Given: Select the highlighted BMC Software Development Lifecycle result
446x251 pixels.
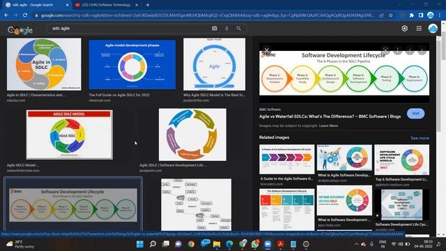Looking at the screenshot, I should (x=73, y=204).
